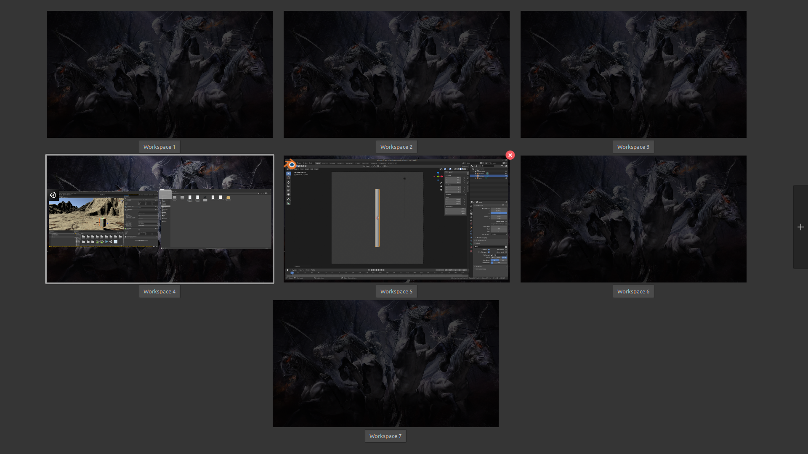Screen dimensions: 808x454
Task: Open the Workspace 1 thumbnail
Action: (x=159, y=74)
